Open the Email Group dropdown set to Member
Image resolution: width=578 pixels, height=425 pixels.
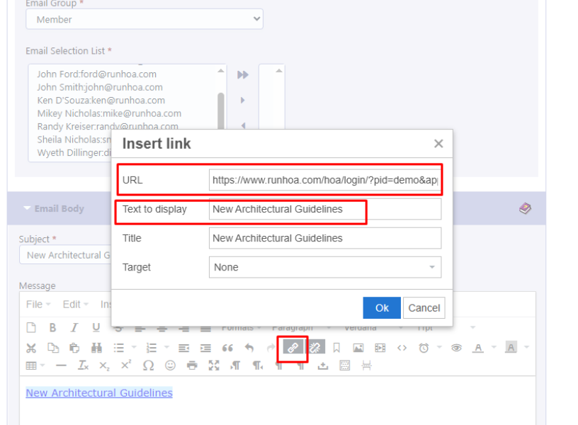[x=144, y=19]
